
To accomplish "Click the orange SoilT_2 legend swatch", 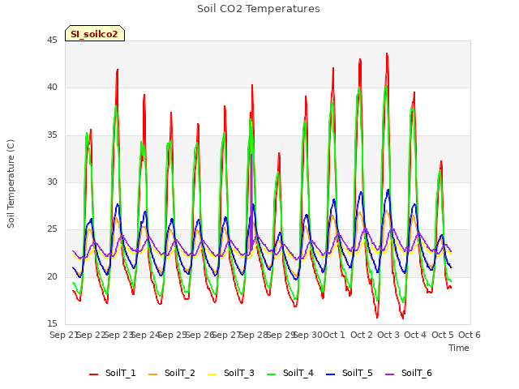I will (x=153, y=374).
